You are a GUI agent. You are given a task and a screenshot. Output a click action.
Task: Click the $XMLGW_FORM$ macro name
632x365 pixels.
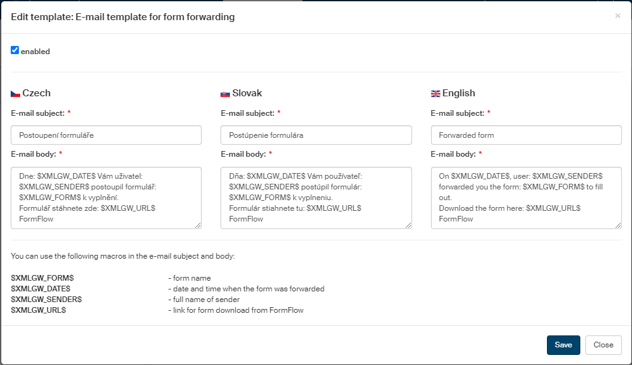(43, 278)
